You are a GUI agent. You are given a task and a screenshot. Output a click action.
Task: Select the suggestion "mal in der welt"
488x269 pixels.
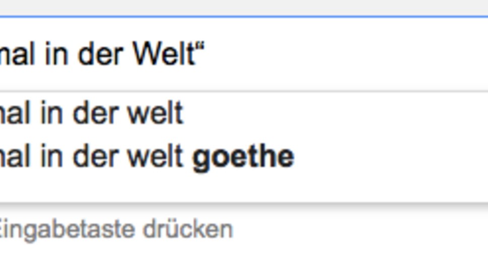click(91, 114)
